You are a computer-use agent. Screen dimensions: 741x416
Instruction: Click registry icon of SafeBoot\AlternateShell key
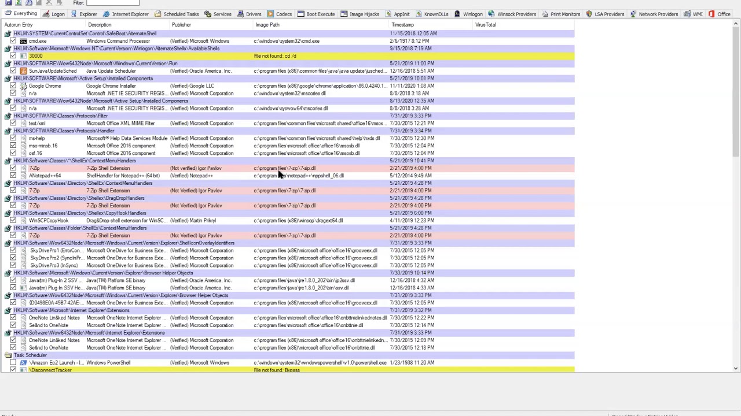8,34
